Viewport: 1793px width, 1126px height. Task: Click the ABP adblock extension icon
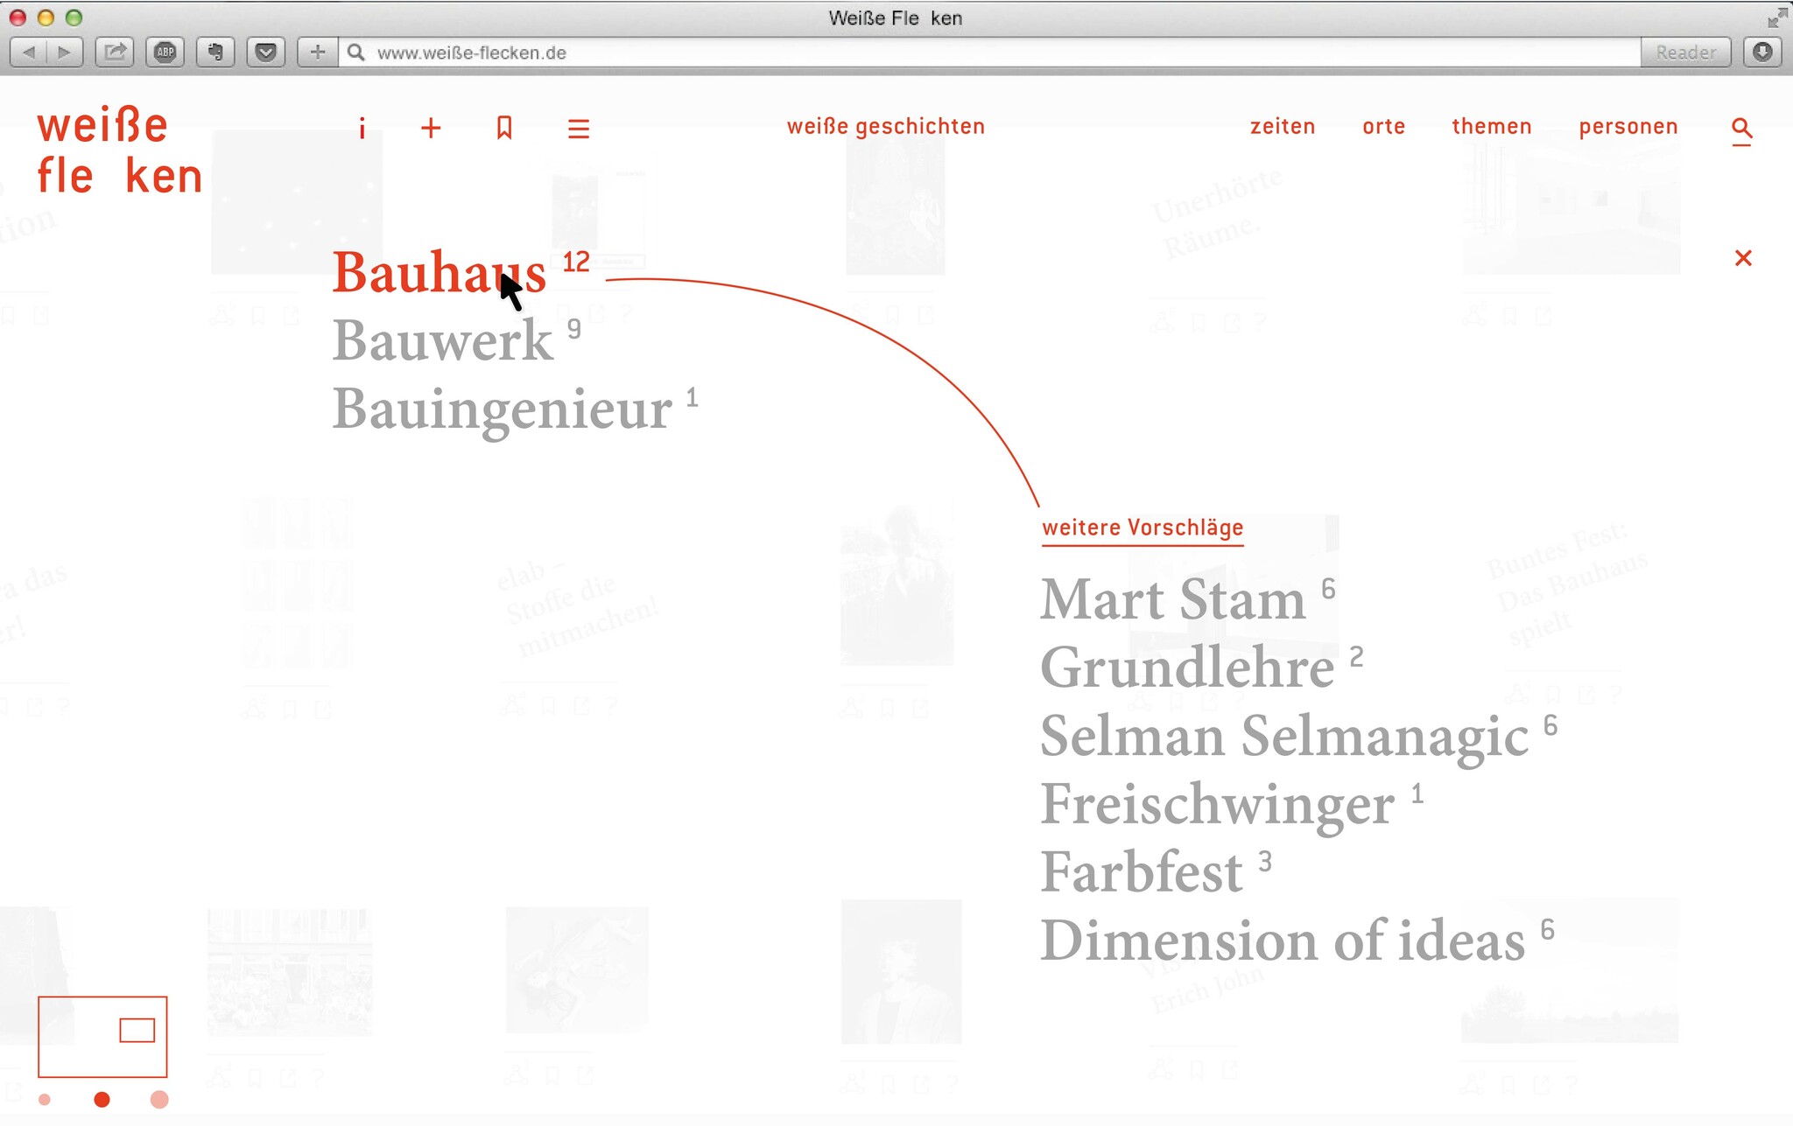pos(165,52)
